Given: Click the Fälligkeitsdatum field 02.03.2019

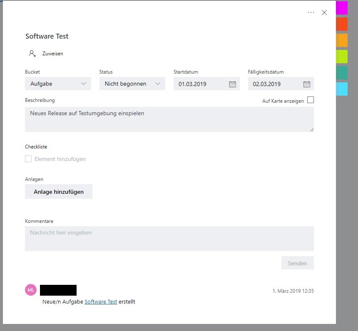Looking at the screenshot, I should coord(281,84).
